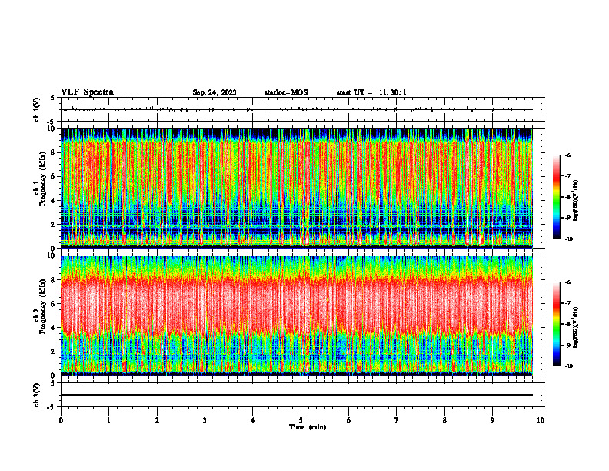Click the date text "Sep. 24, 2023"
The height and width of the screenshot is (471, 609).
[x=215, y=92]
